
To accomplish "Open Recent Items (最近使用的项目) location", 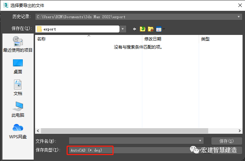I will click(18, 44).
